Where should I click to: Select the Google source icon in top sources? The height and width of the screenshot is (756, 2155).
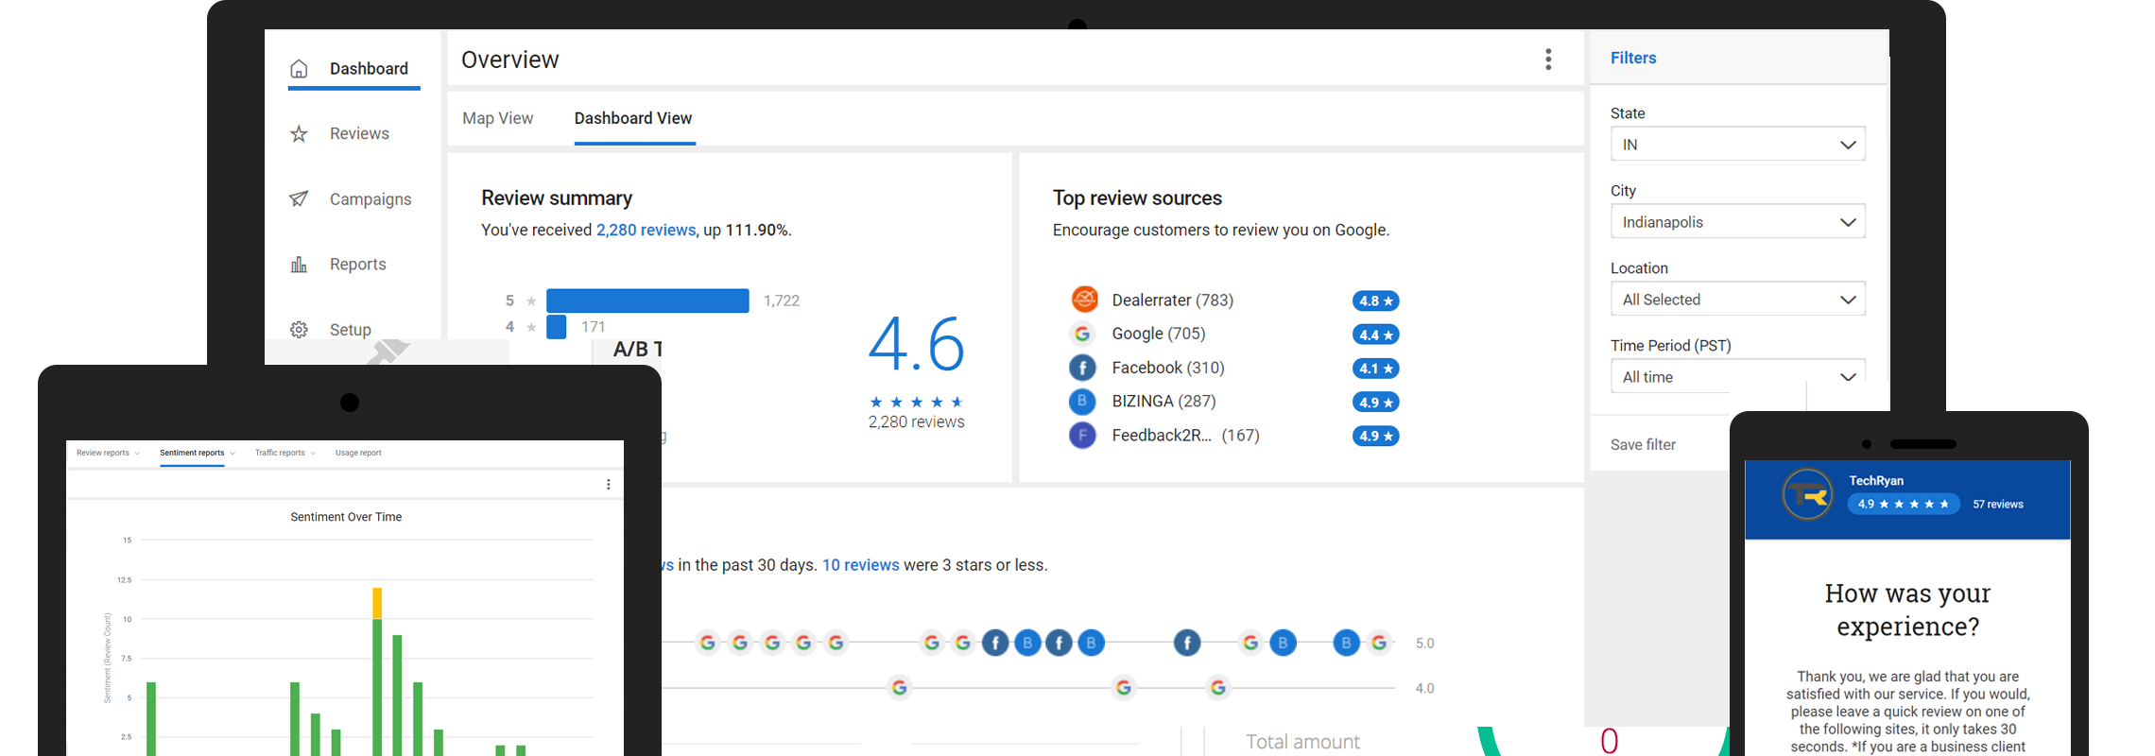(1082, 334)
